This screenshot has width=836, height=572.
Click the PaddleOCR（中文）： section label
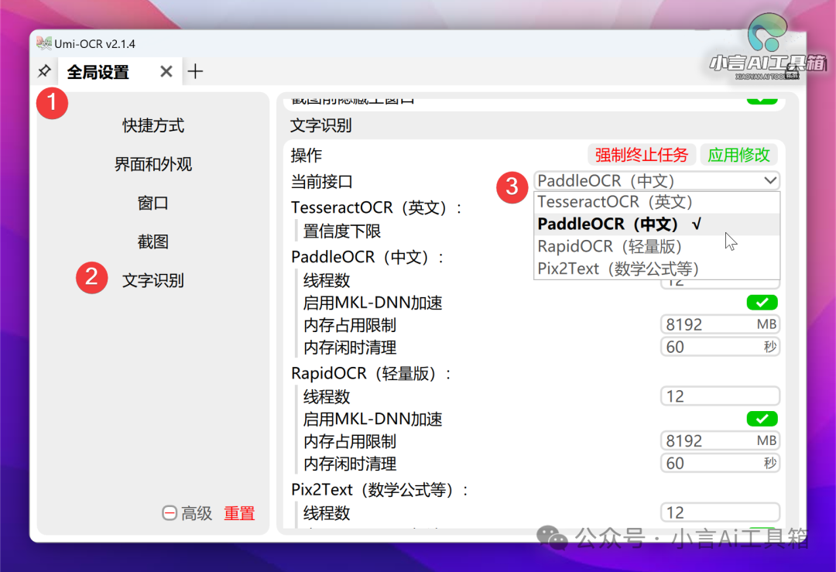pyautogui.click(x=368, y=258)
